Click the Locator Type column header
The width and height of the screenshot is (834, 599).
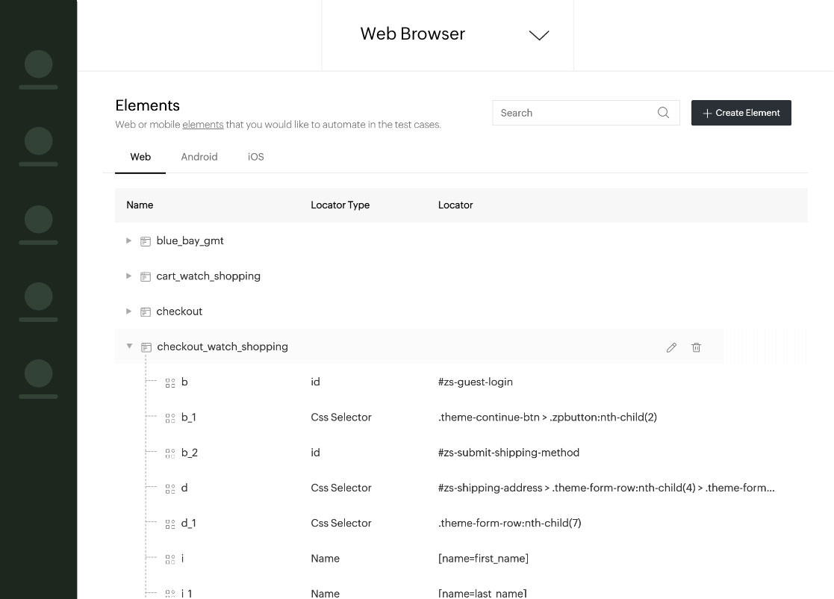(340, 205)
